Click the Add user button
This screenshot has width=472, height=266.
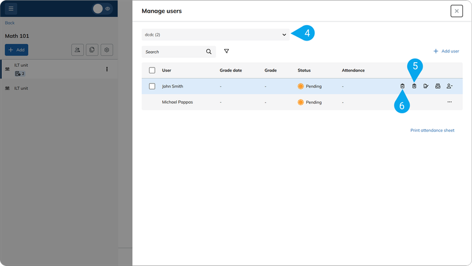point(446,51)
